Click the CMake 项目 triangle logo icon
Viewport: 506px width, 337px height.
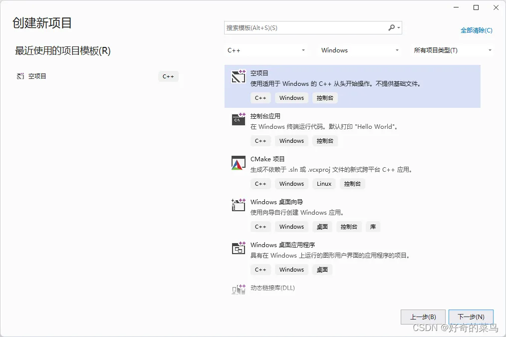click(x=239, y=163)
